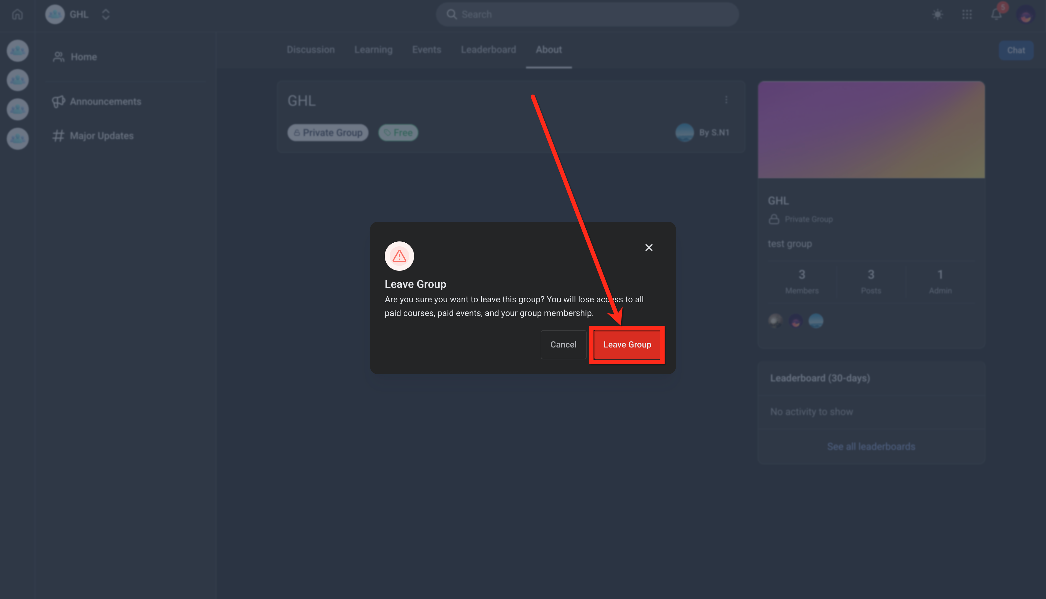Open the three-dot menu on GHL card

(726, 100)
